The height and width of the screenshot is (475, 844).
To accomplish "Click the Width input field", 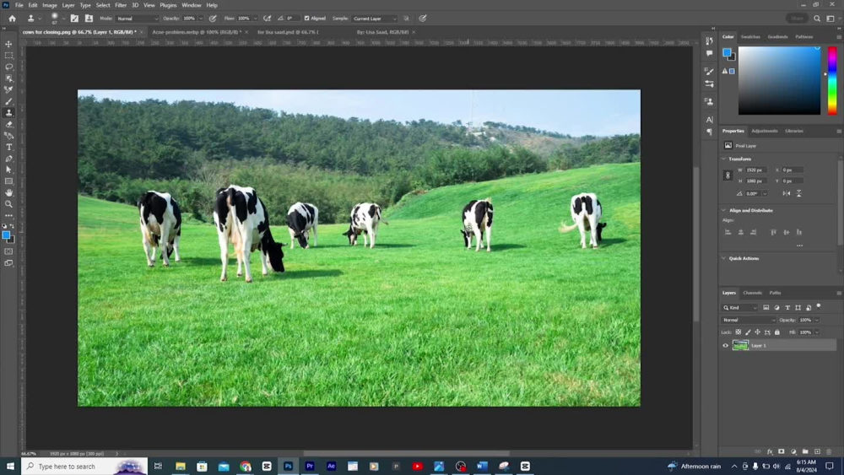I will point(755,170).
